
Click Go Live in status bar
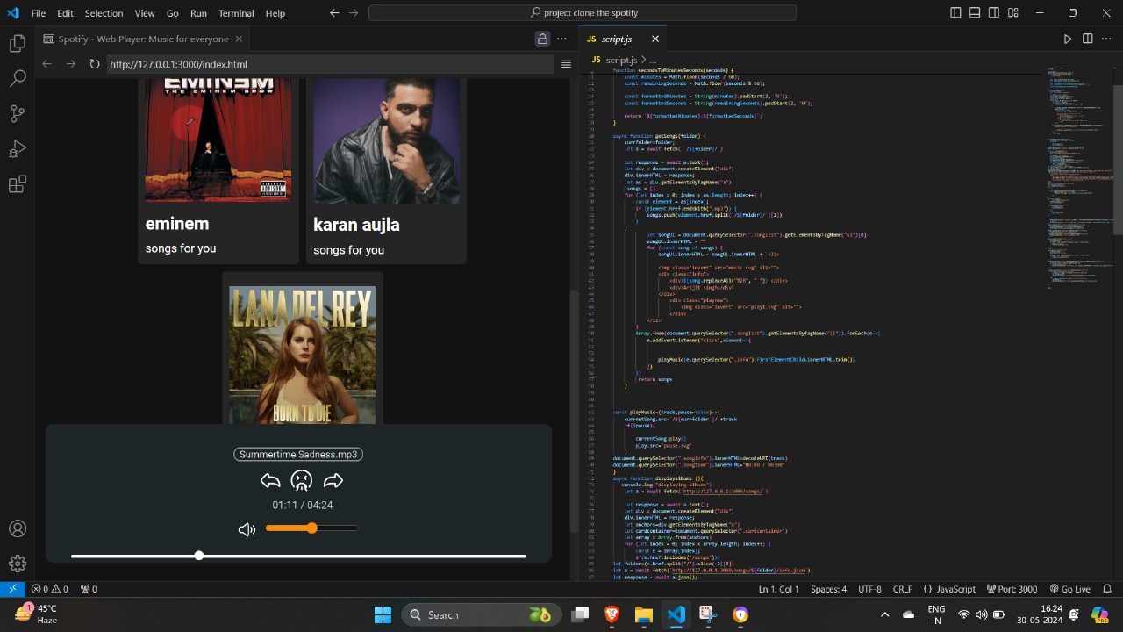click(1069, 589)
